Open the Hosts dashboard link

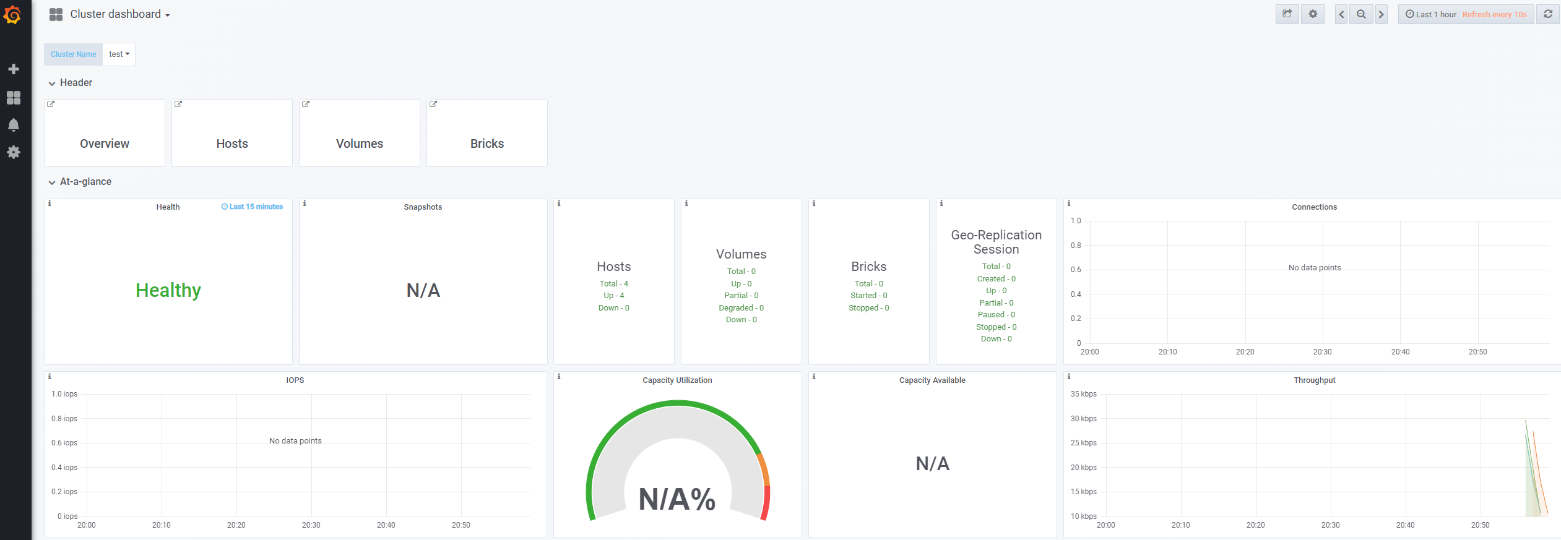(232, 144)
